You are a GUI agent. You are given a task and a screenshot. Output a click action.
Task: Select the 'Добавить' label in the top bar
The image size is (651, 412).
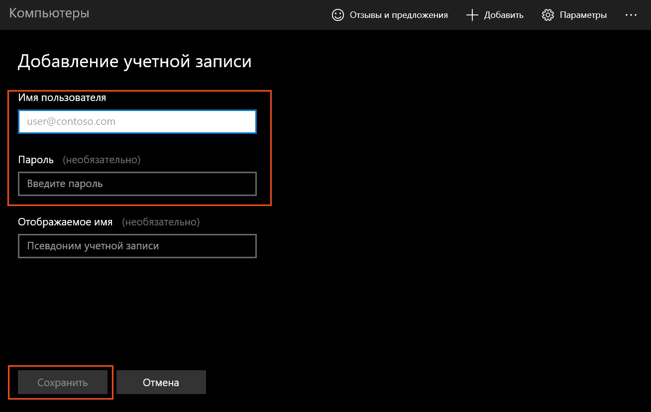(504, 15)
